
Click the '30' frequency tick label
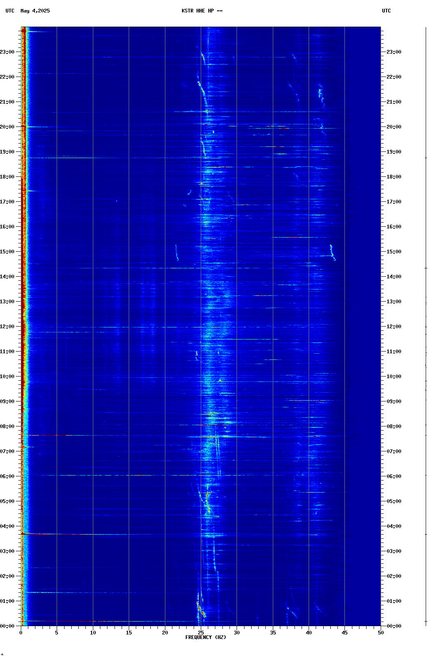pos(237,633)
